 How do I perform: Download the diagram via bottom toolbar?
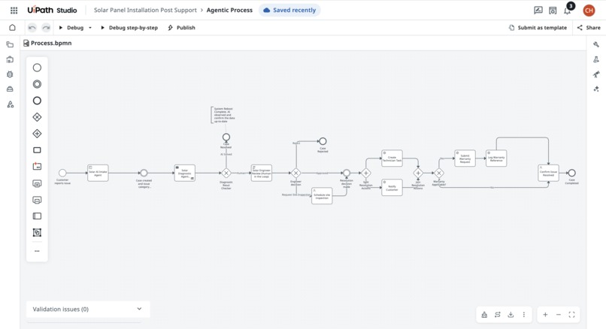[x=511, y=315]
